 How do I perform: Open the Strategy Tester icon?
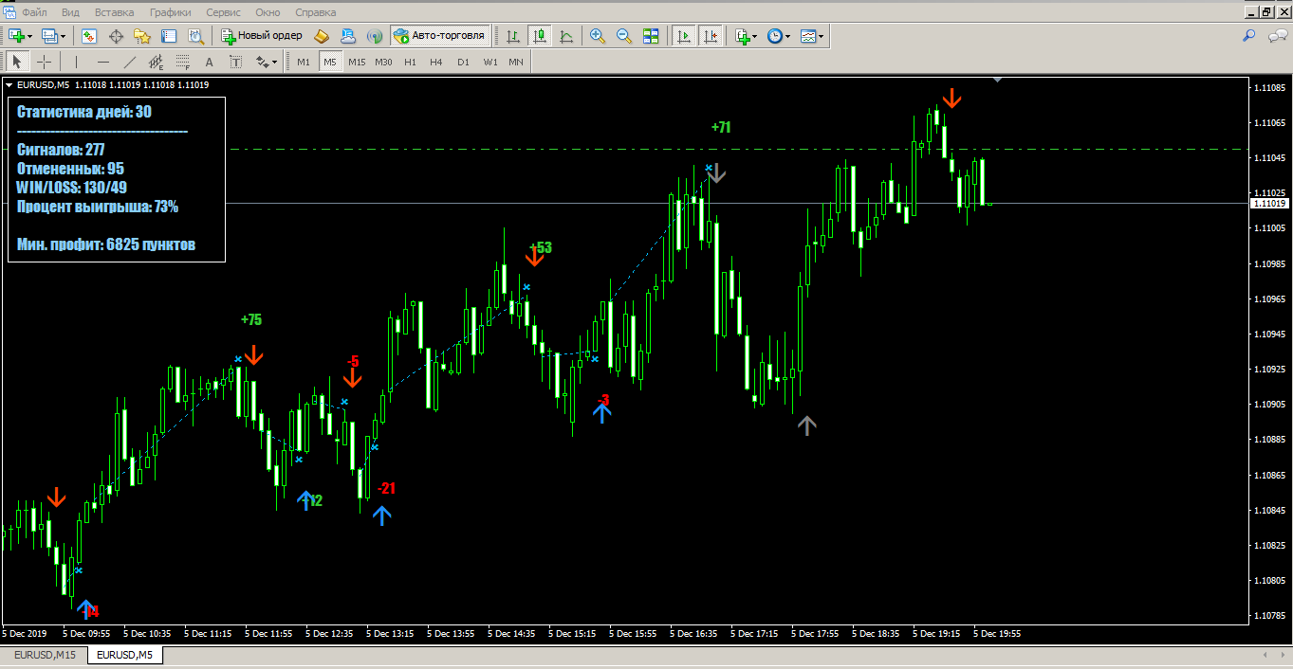(195, 36)
